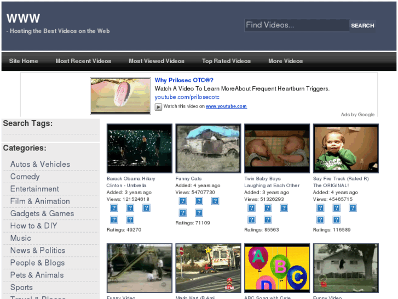Open the Mario Kart video thumbnail
This screenshot has height=299, width=398.
coord(208,268)
